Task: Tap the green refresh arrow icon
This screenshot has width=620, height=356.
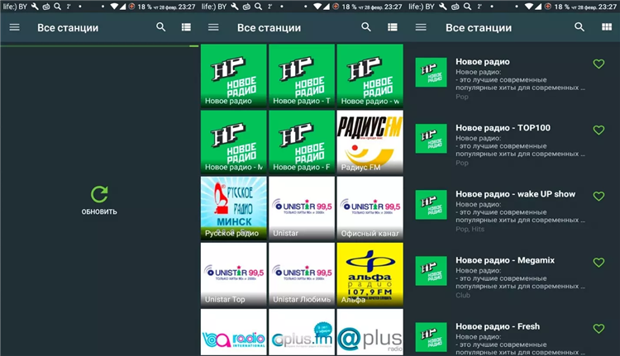Action: [99, 194]
